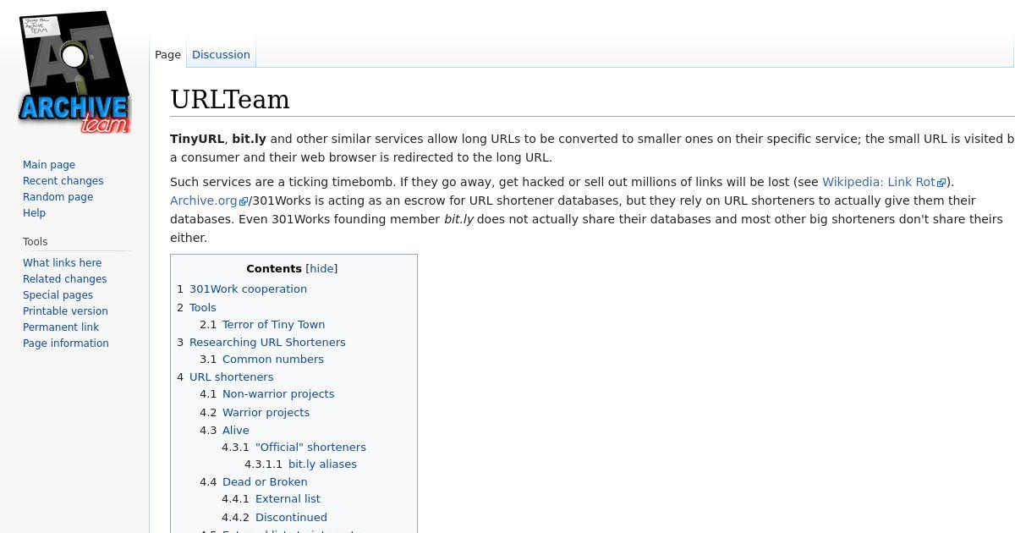Open Special pages link

pyautogui.click(x=58, y=295)
